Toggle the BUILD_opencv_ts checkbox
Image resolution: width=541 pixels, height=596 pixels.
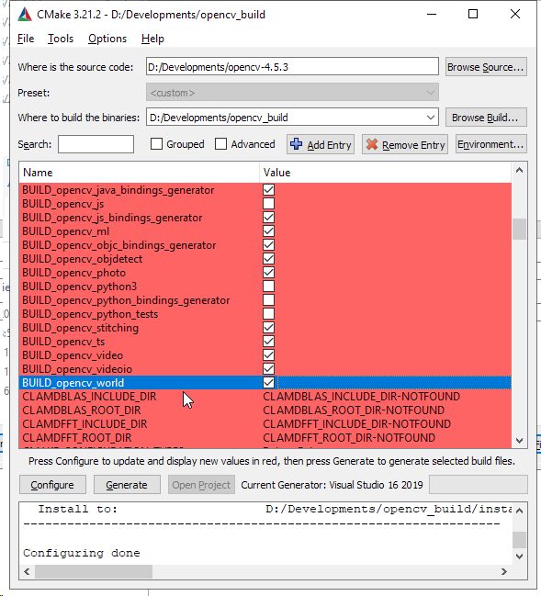268,342
